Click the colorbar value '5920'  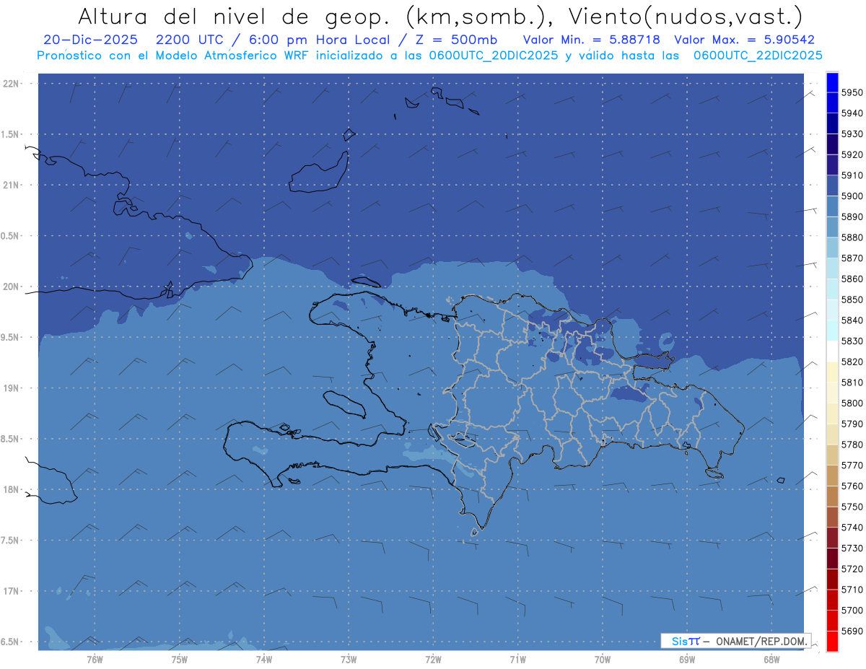point(852,154)
